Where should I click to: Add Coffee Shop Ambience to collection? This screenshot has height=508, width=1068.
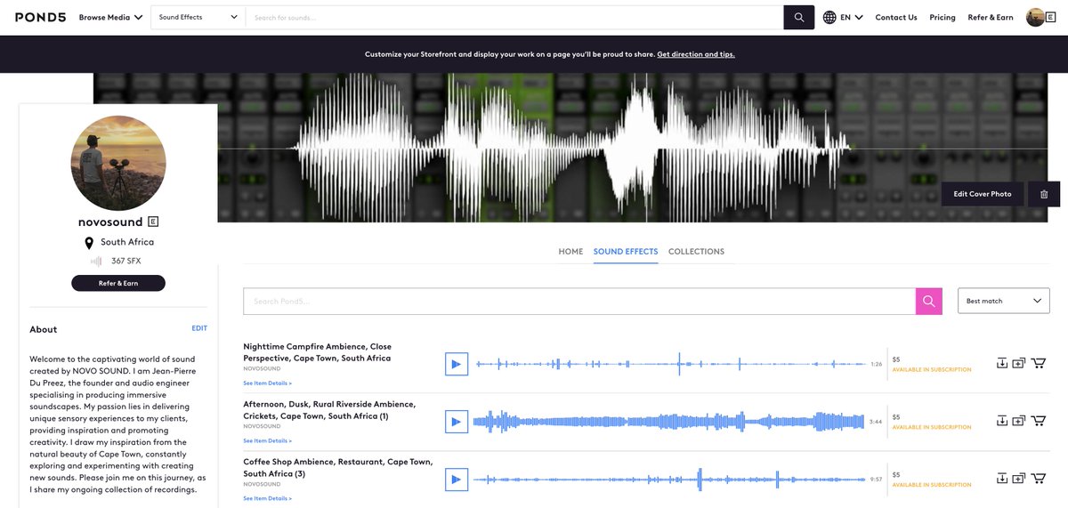point(1019,478)
